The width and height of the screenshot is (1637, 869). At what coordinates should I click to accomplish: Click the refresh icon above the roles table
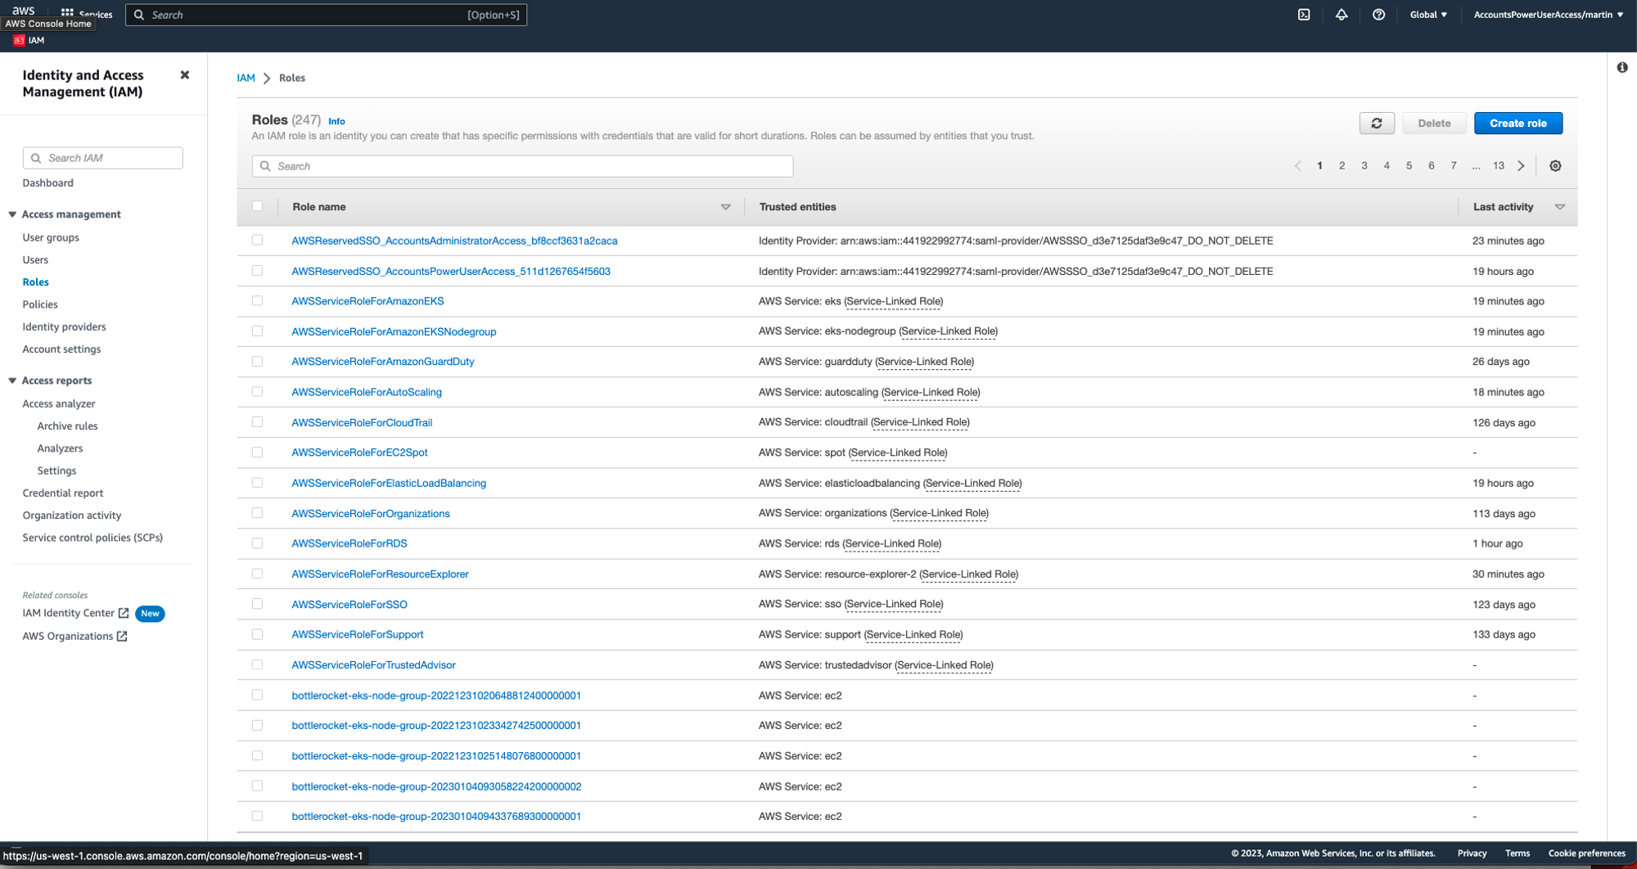(1378, 123)
